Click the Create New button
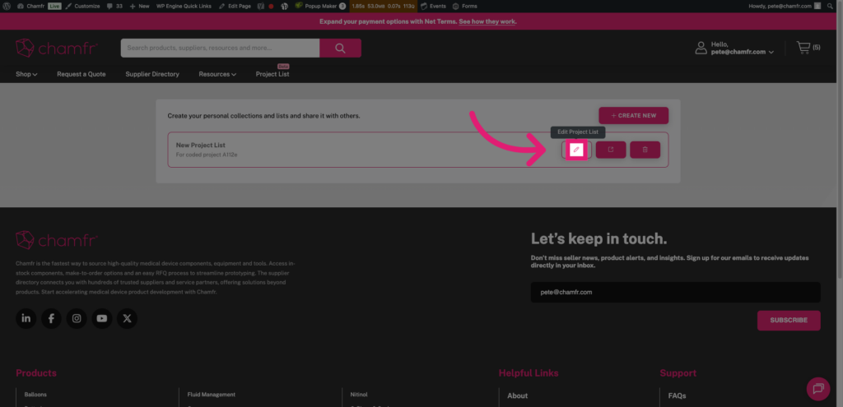The height and width of the screenshot is (407, 843). pos(634,115)
